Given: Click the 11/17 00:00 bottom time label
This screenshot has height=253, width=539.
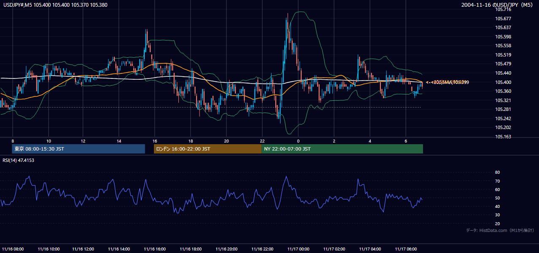Looking at the screenshot, I should [298, 249].
